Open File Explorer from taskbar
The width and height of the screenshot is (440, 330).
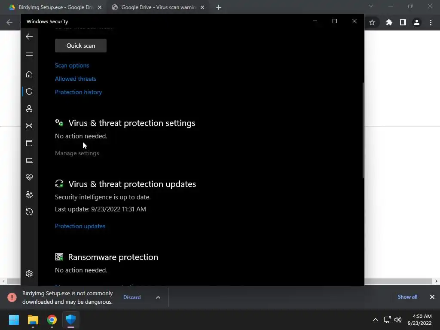[x=33, y=320]
